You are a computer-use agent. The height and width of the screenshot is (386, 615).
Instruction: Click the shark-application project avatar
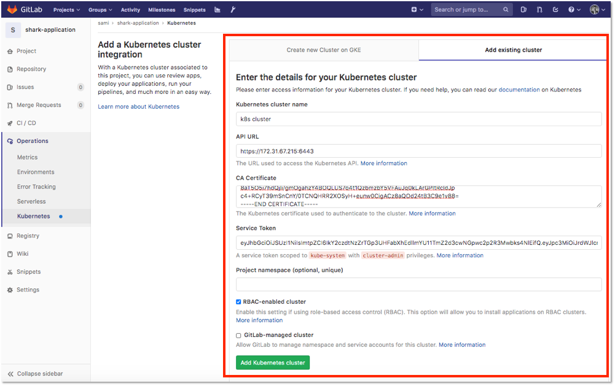(x=13, y=30)
